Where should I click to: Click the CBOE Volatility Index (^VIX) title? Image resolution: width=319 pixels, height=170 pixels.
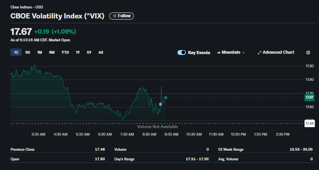(x=58, y=16)
